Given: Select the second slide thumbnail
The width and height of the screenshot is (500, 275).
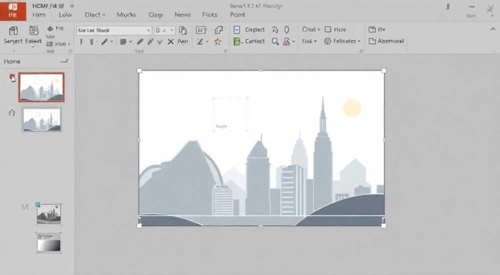Looking at the screenshot, I should 41,119.
